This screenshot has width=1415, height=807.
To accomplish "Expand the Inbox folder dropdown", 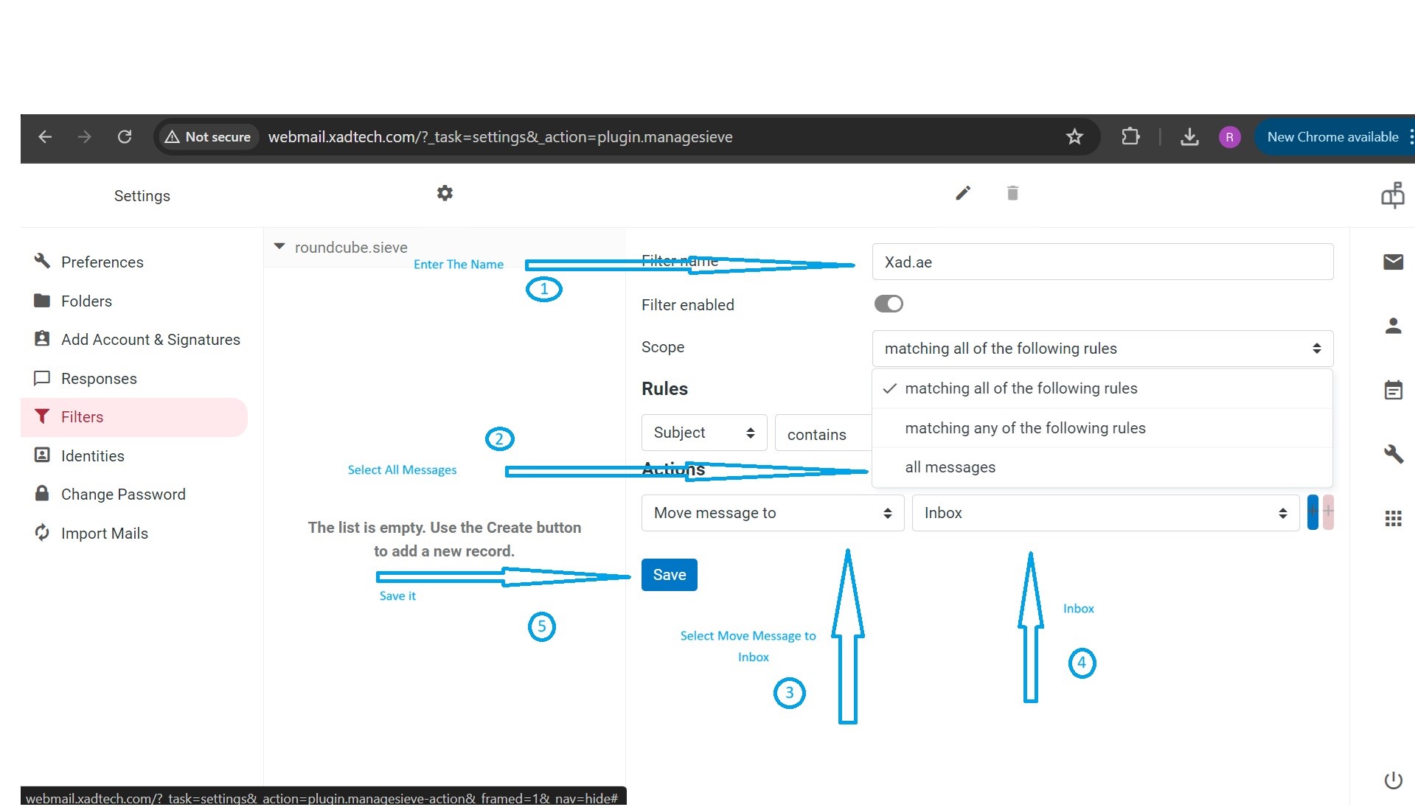I will (x=1104, y=513).
